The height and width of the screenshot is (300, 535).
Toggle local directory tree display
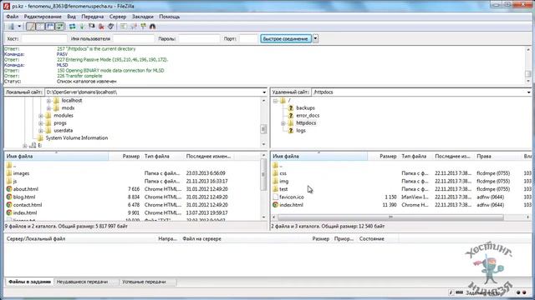coord(40,27)
